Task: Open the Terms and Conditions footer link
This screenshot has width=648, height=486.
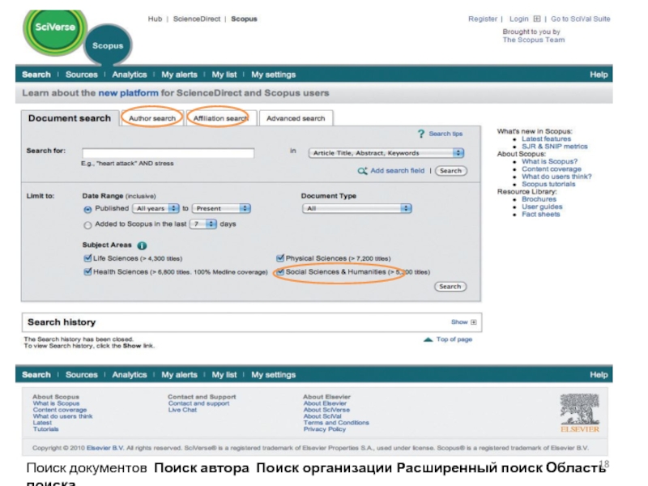Action: tap(336, 423)
